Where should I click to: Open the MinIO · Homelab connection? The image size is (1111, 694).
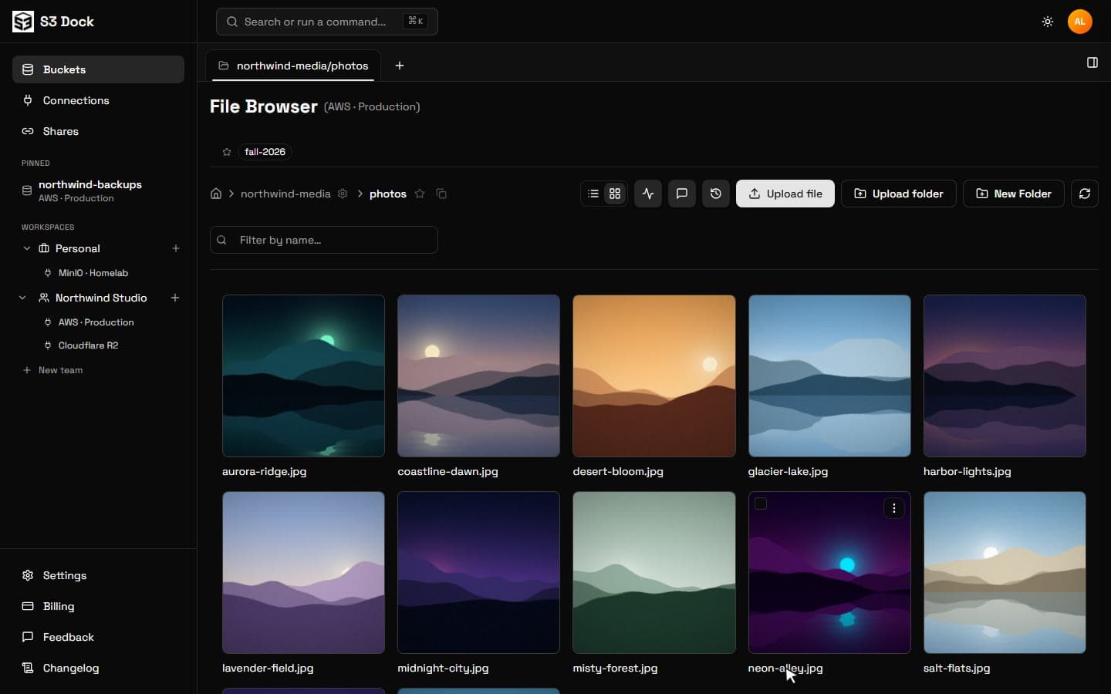click(x=93, y=273)
